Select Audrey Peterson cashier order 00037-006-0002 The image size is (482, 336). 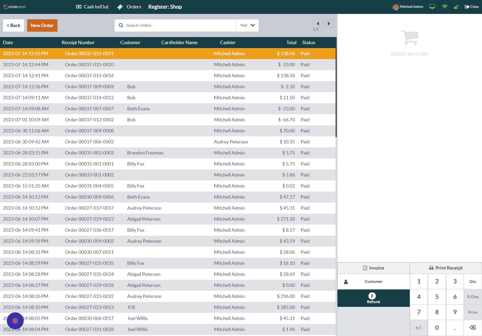(168, 142)
